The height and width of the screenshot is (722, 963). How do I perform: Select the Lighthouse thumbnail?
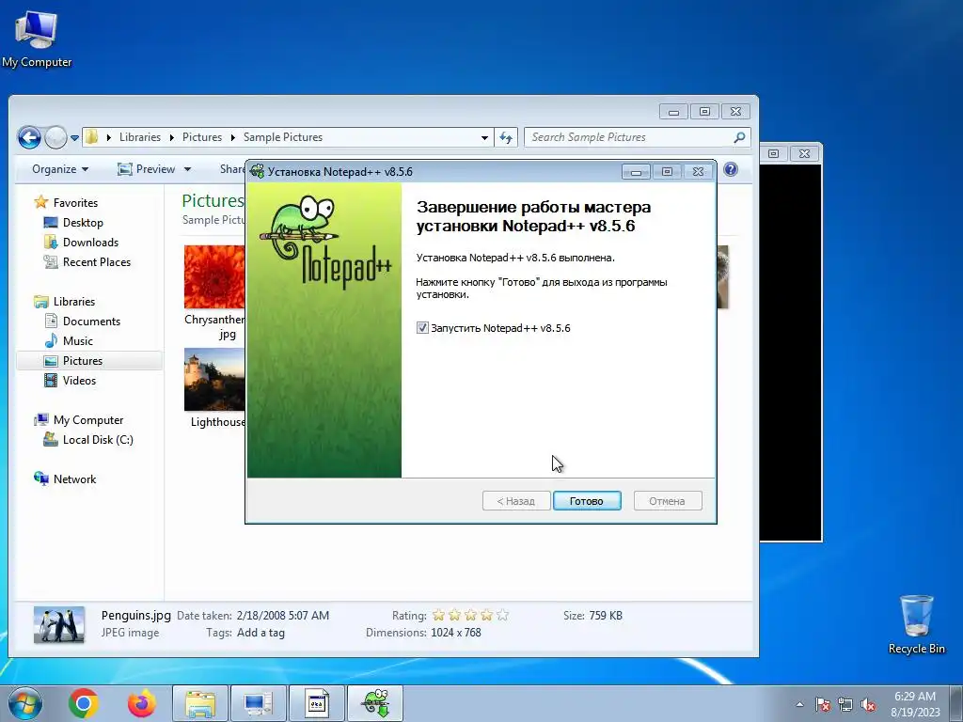pyautogui.click(x=214, y=380)
